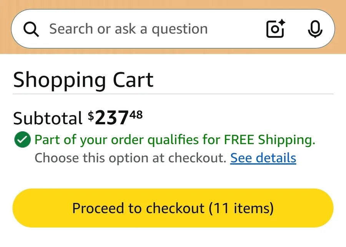The width and height of the screenshot is (346, 247).
Task: Click 'Choose this option at checkout' text
Action: [130, 158]
